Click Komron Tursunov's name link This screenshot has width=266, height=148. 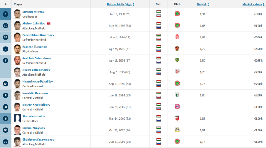coord(35,47)
